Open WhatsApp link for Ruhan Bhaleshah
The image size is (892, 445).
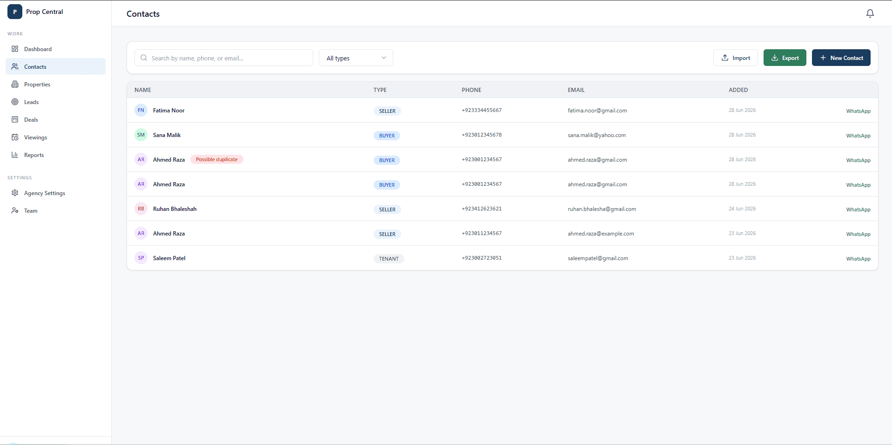point(858,209)
